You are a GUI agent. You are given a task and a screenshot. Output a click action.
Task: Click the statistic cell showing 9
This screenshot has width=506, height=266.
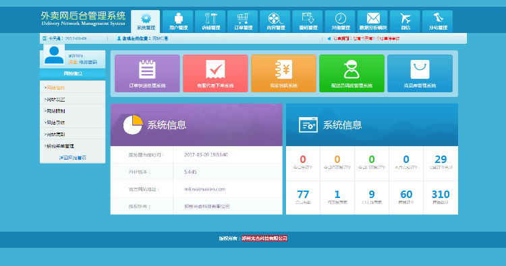372,198
